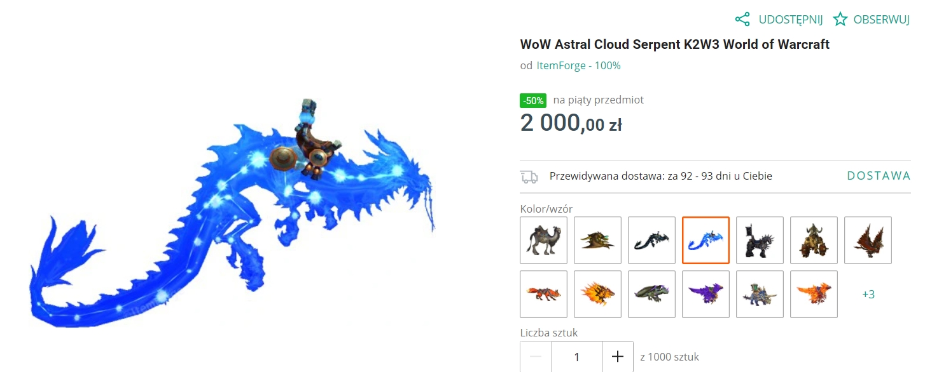Viewport: 925px width, 372px height.
Task: Choose the black serpent variant thumbnail
Action: point(651,240)
